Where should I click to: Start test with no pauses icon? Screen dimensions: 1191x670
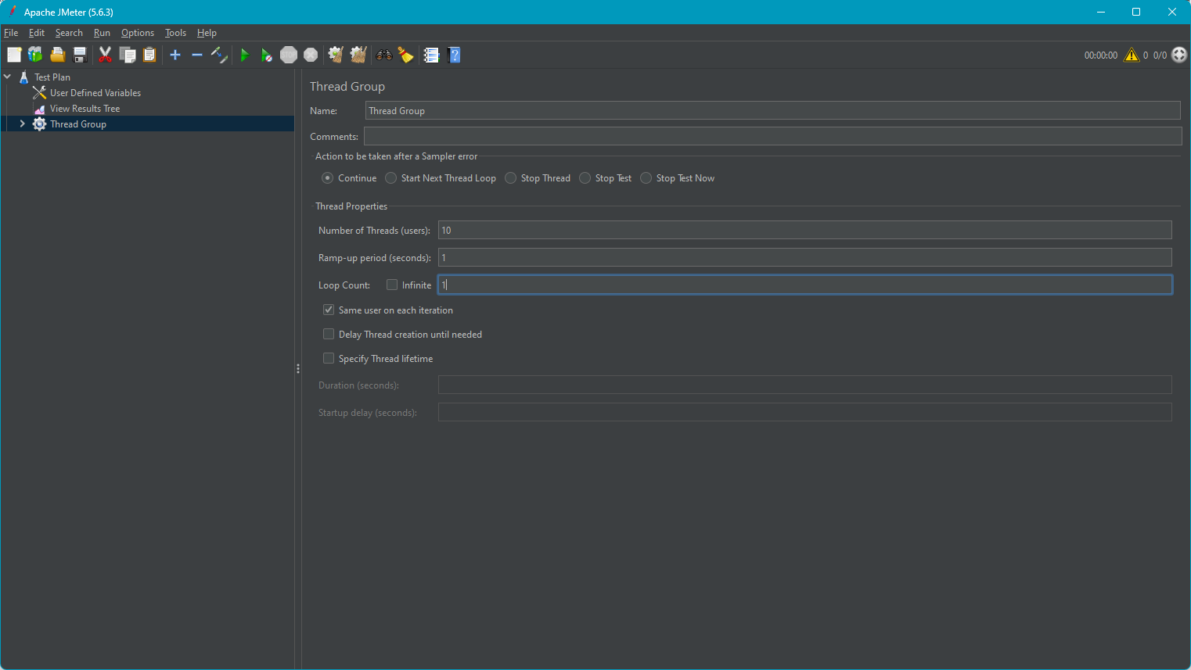(267, 55)
